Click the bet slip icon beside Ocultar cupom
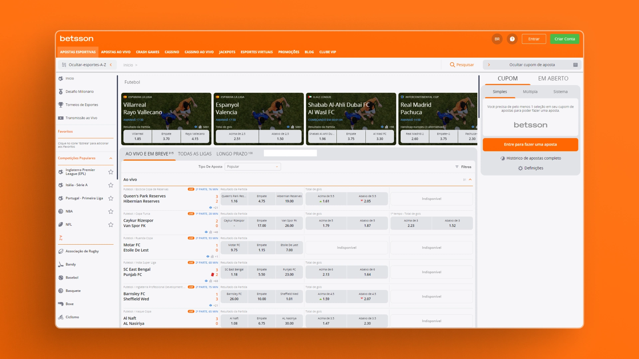The image size is (639, 359). click(x=575, y=65)
